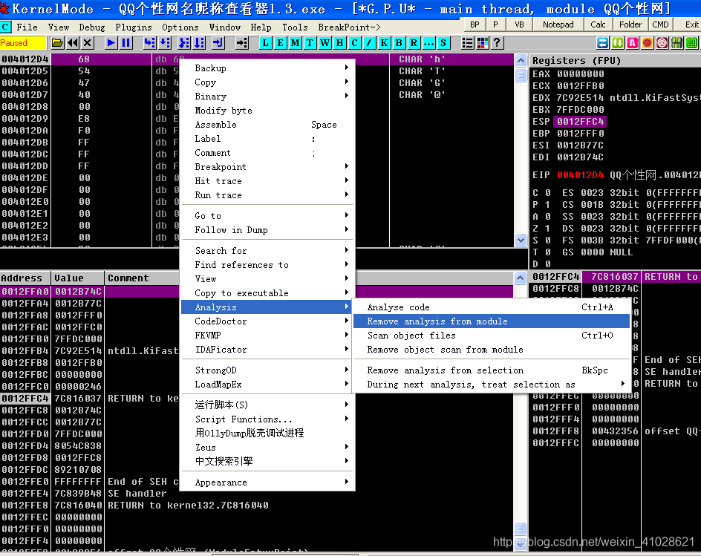The image size is (701, 556).
Task: Click the disassembly scrollbar up arrow
Action: (x=521, y=60)
